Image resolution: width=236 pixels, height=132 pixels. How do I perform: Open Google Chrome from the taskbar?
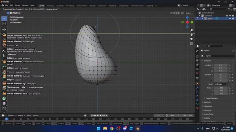pyautogui.click(x=111, y=128)
